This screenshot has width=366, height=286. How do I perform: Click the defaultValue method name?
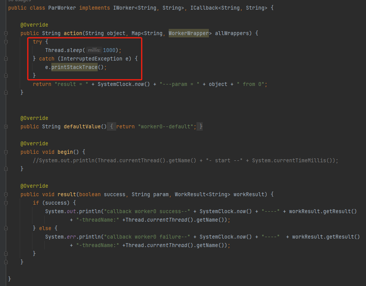pos(82,126)
